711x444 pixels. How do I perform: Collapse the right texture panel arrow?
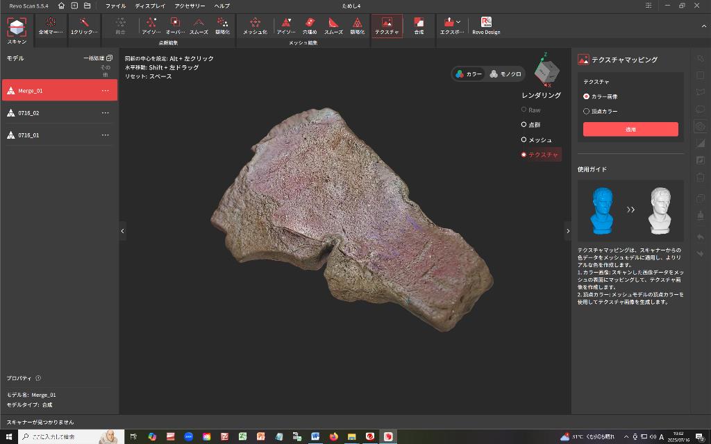568,231
